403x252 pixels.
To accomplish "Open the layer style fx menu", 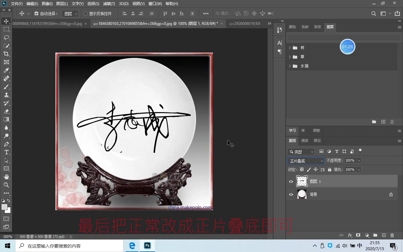I will coord(350,235).
